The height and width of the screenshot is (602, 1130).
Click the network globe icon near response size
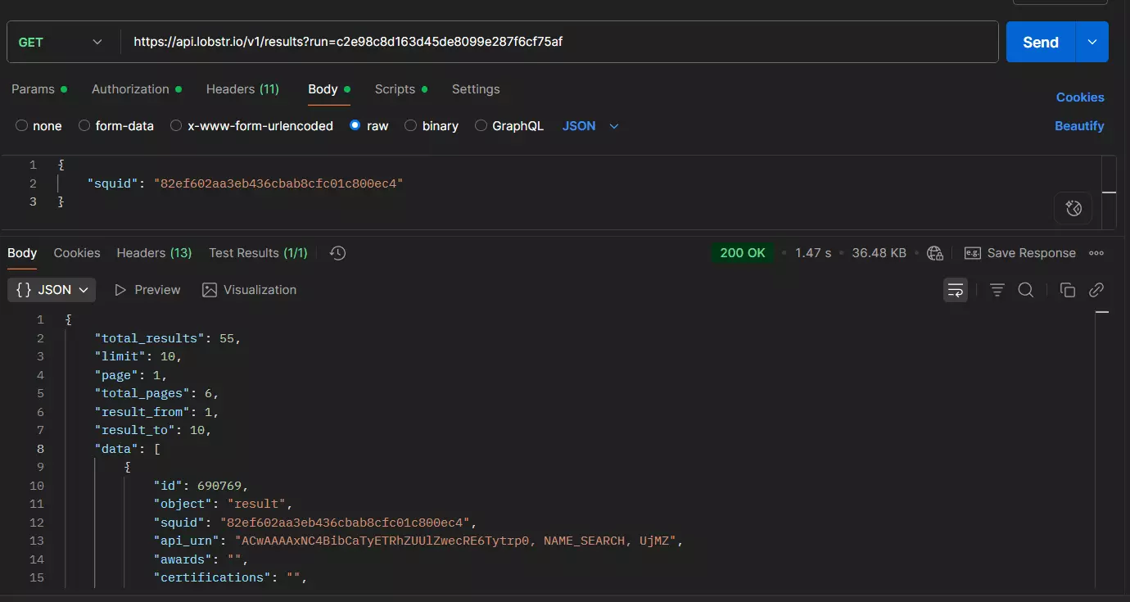tap(934, 253)
